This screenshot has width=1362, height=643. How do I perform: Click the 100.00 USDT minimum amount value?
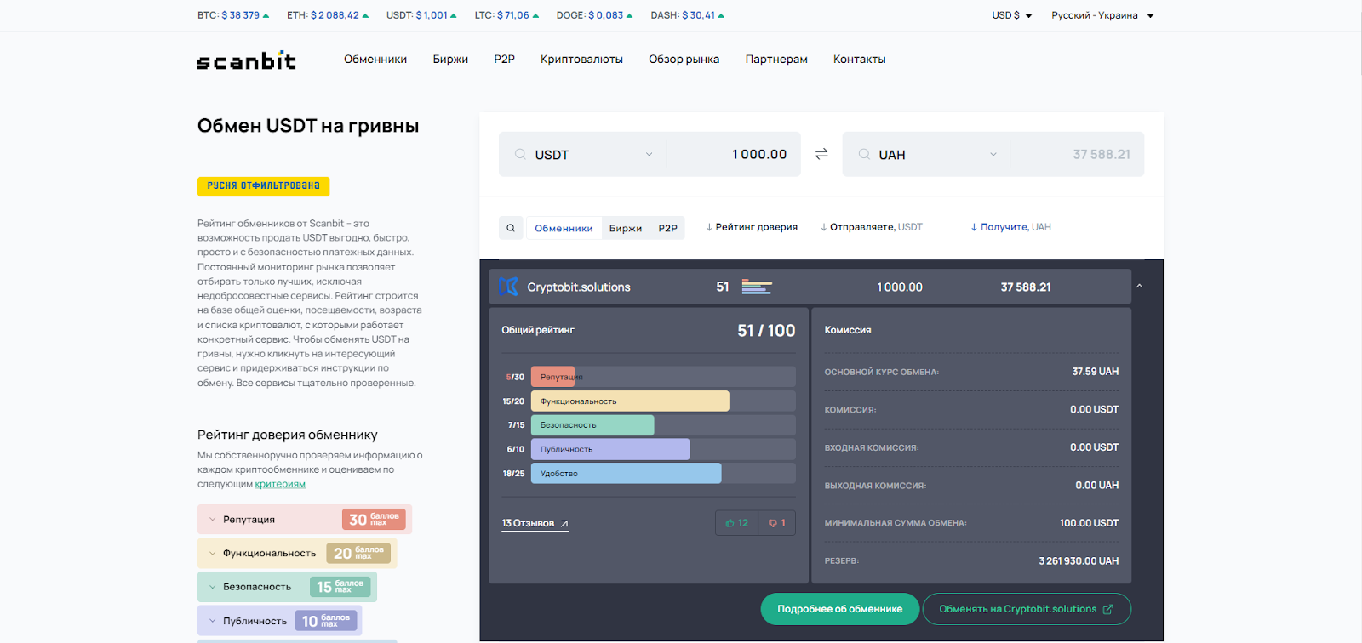pos(1089,523)
